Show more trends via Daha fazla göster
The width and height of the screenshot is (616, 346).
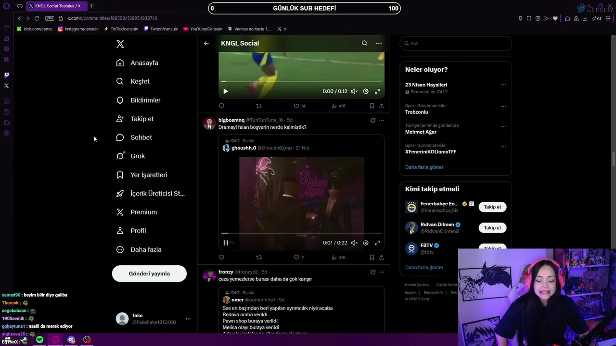(424, 167)
